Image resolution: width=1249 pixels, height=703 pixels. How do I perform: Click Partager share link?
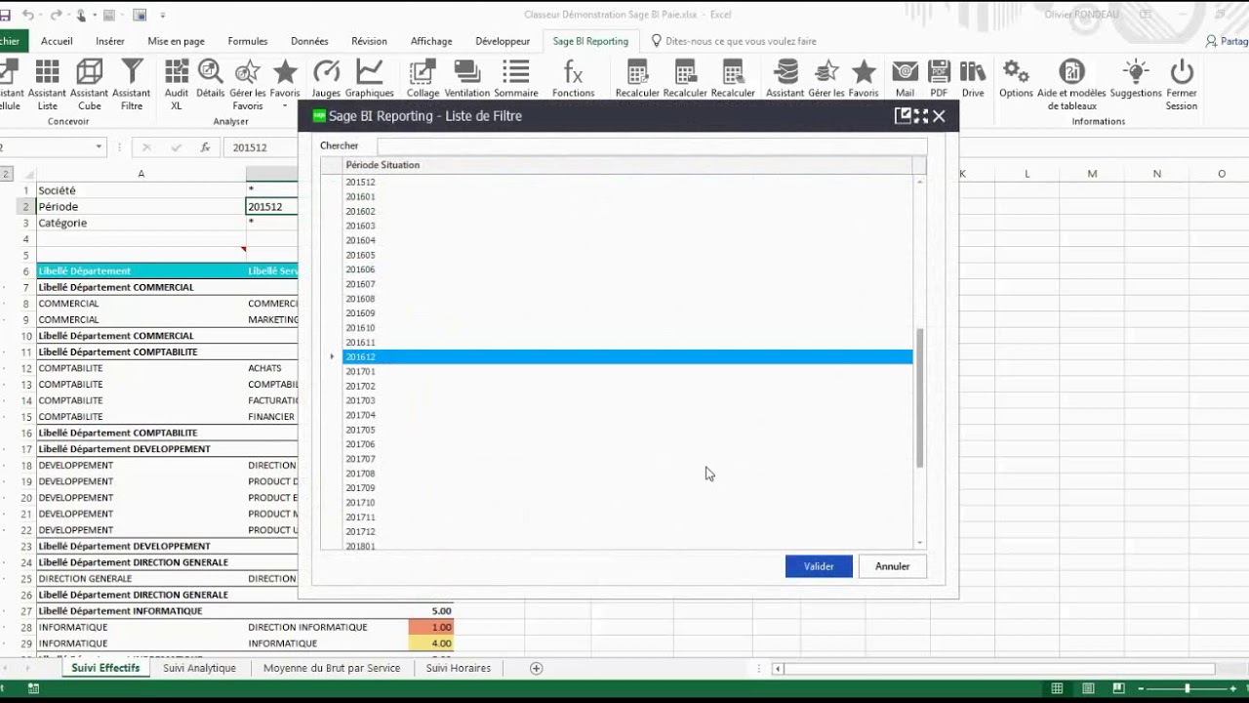(1227, 41)
